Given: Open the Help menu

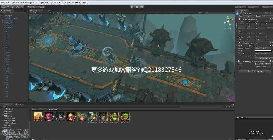Looking at the screenshot, I should click(x=85, y=3).
